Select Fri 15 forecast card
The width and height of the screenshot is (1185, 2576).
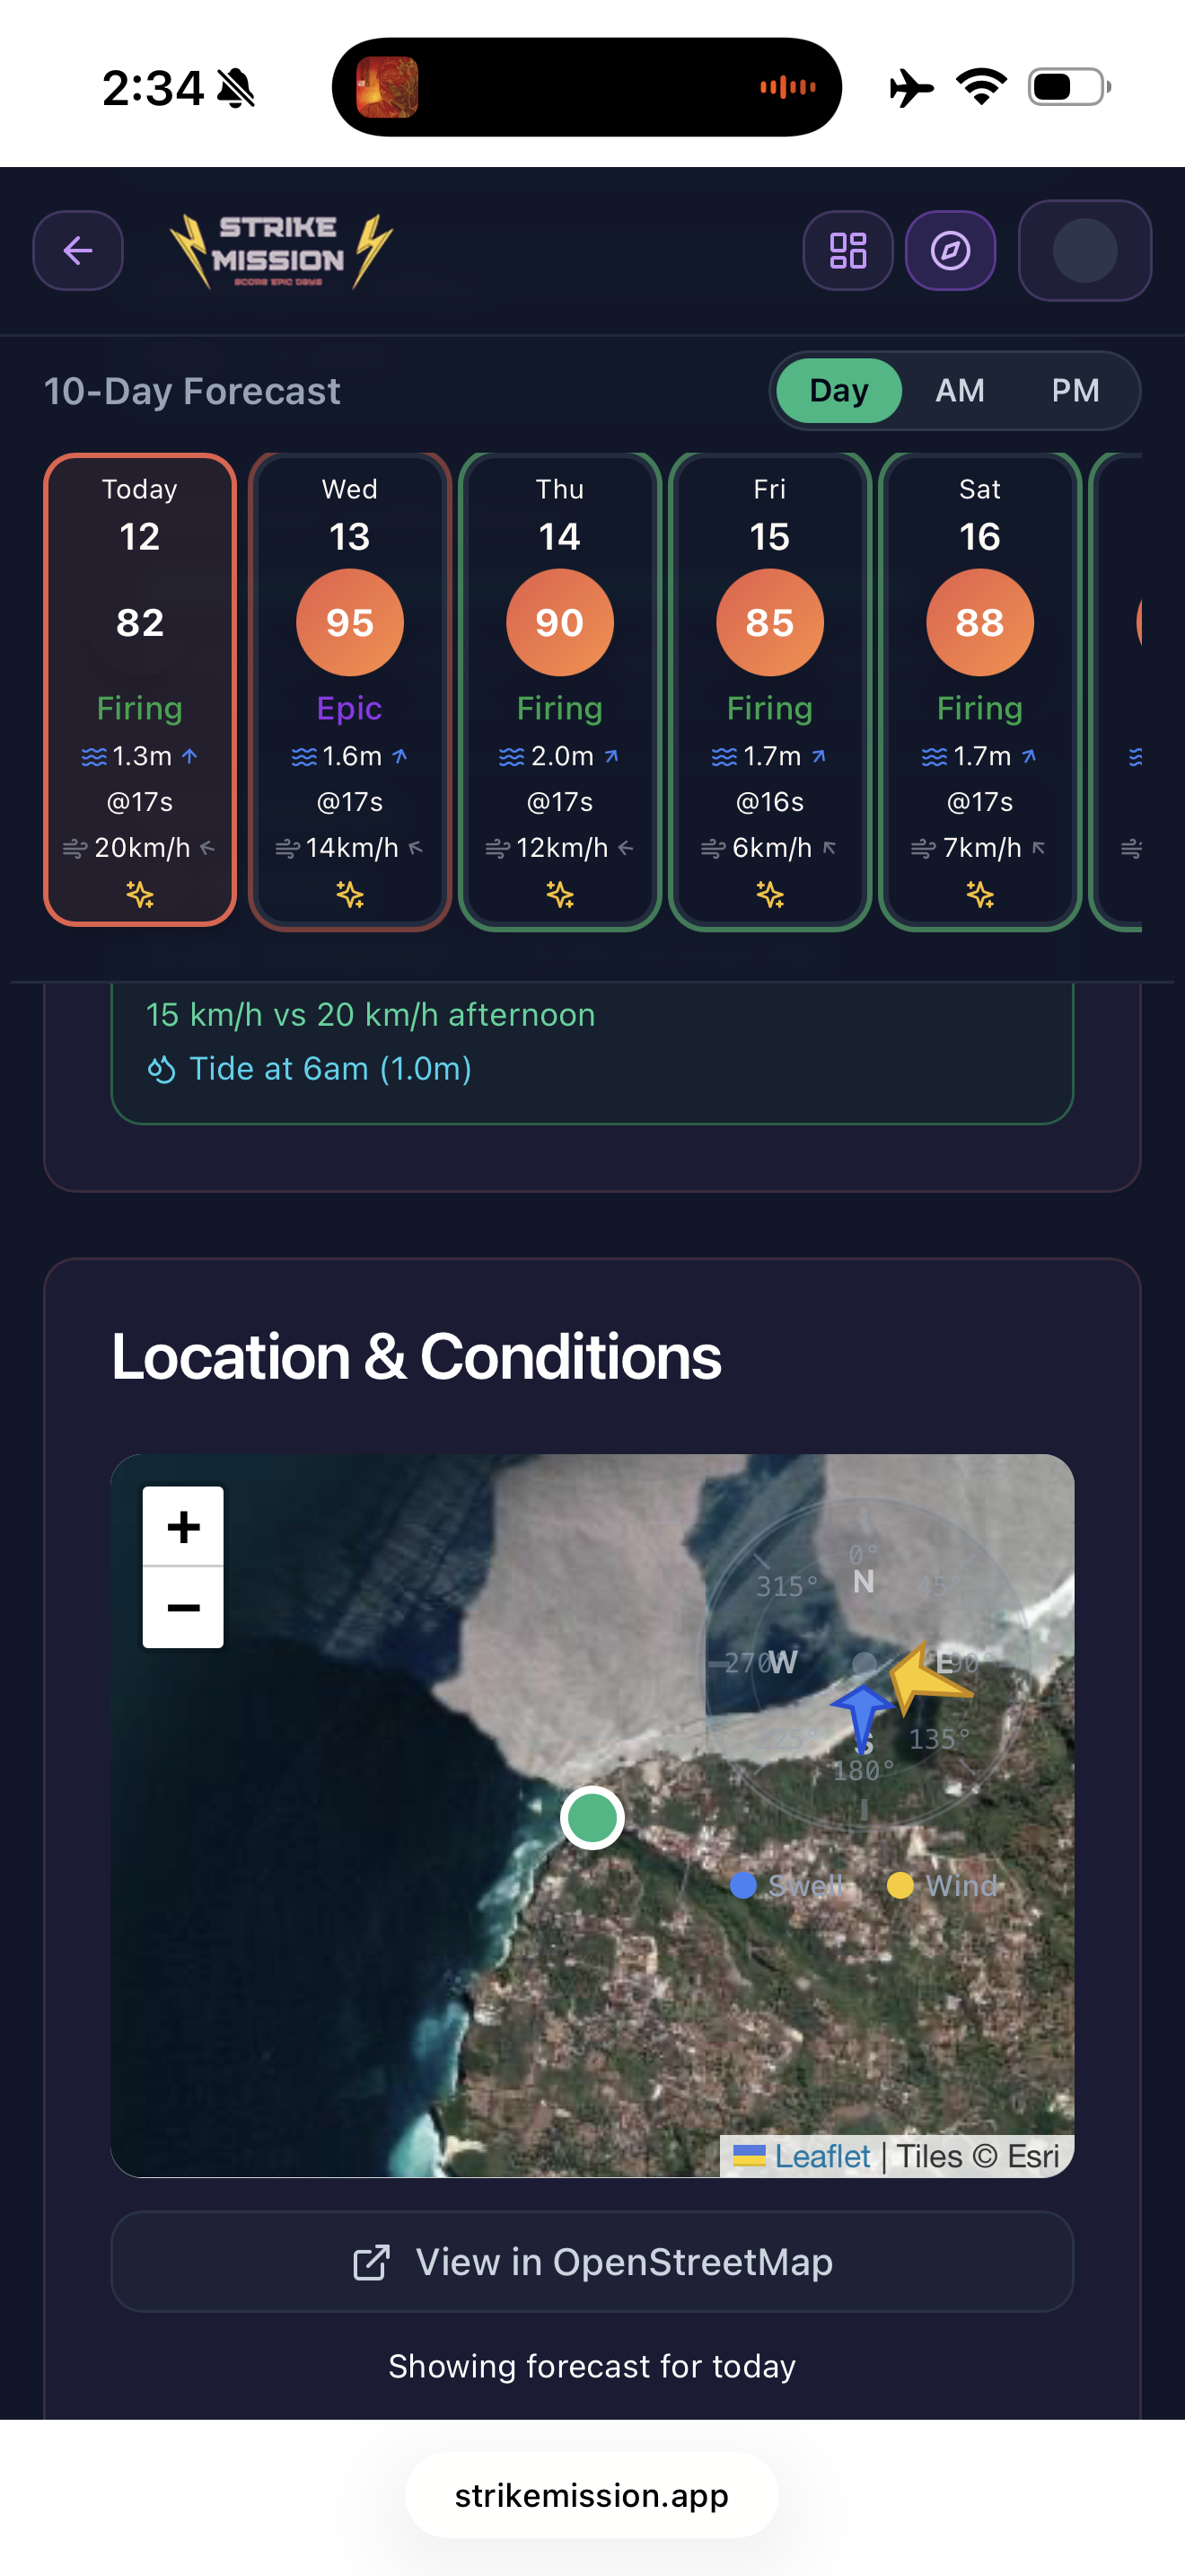pos(769,690)
